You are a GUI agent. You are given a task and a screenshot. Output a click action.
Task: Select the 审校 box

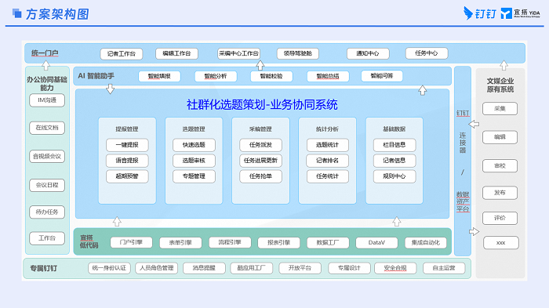[x=500, y=166]
